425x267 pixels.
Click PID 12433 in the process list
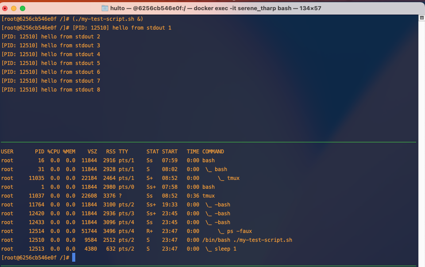[37, 222]
